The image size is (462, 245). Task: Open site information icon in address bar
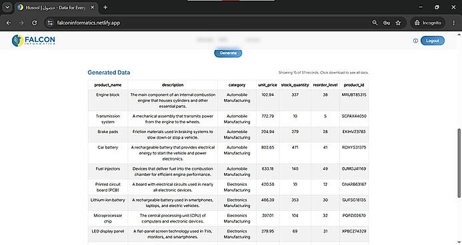click(x=50, y=23)
